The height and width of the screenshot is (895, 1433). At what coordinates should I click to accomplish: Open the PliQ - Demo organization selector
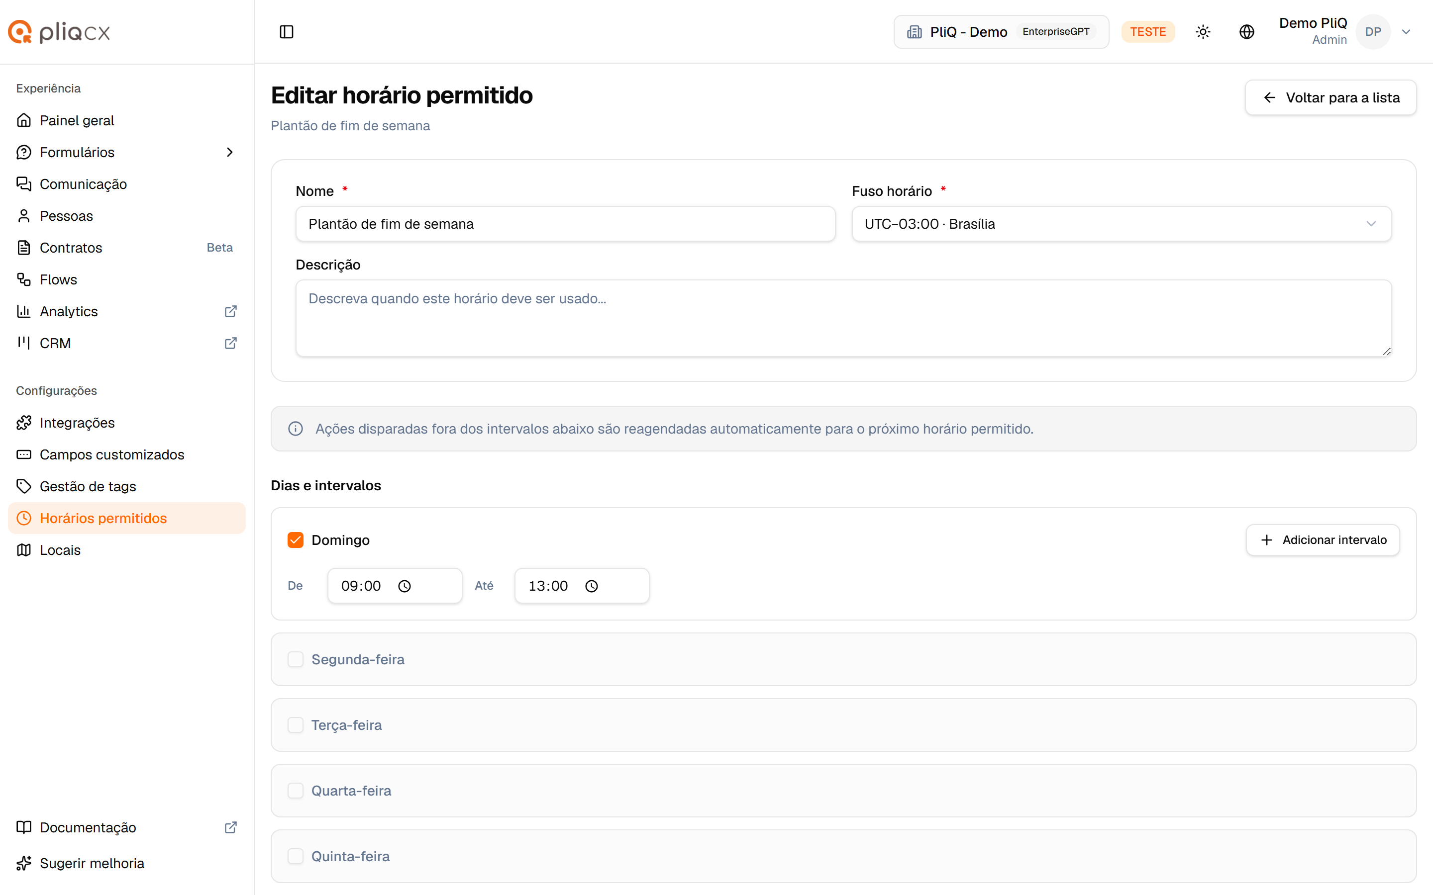[x=1001, y=32]
